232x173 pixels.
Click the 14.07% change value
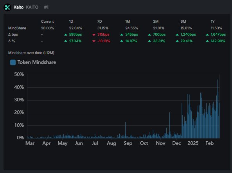(x=131, y=41)
